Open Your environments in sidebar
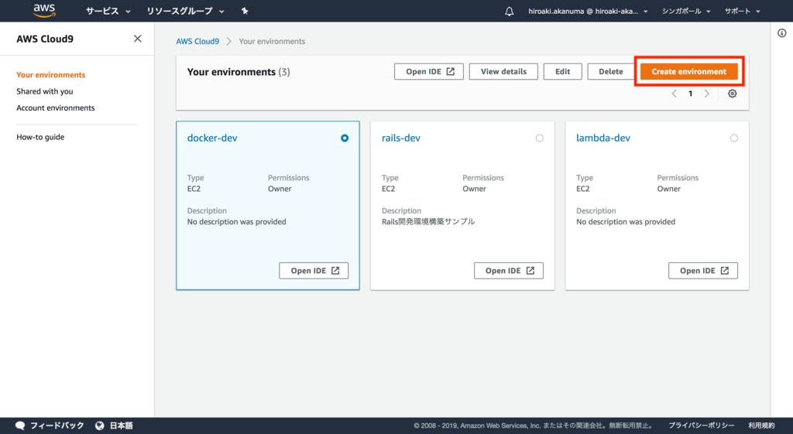The height and width of the screenshot is (434, 793). pyautogui.click(x=50, y=75)
